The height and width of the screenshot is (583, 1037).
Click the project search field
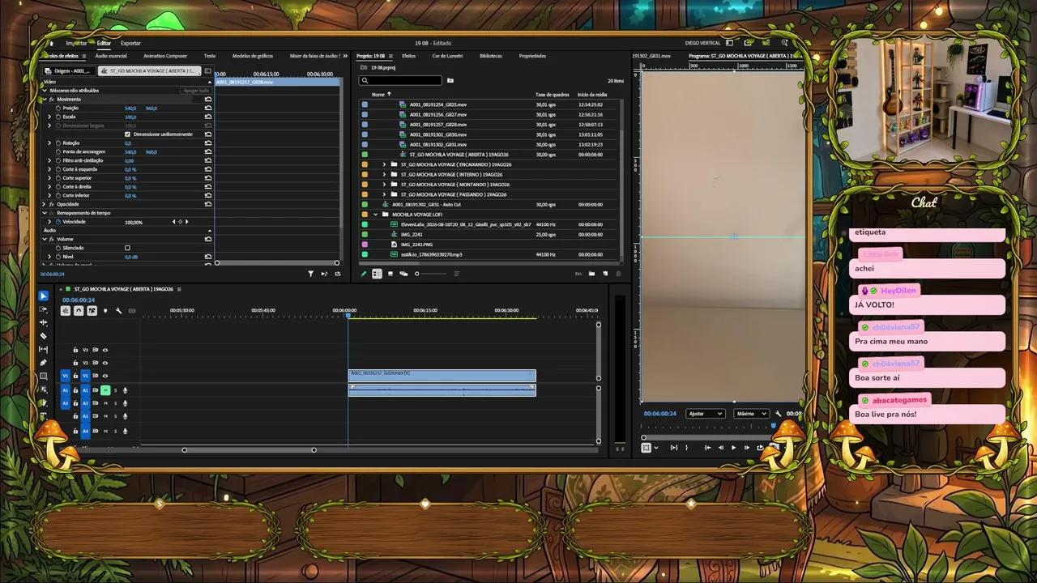click(401, 80)
